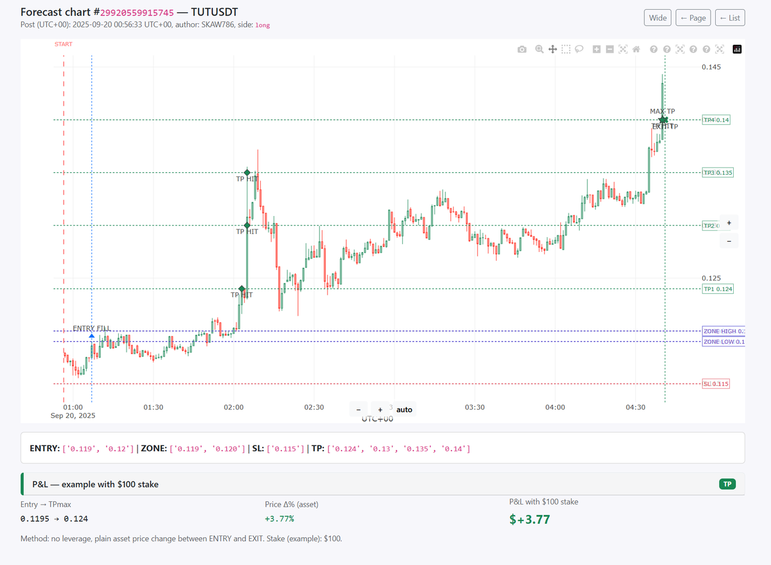Go back using the ← Page button
771x565 pixels.
693,18
